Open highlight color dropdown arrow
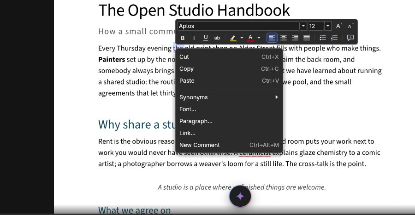Image resolution: width=415 pixels, height=215 pixels. coord(242,38)
